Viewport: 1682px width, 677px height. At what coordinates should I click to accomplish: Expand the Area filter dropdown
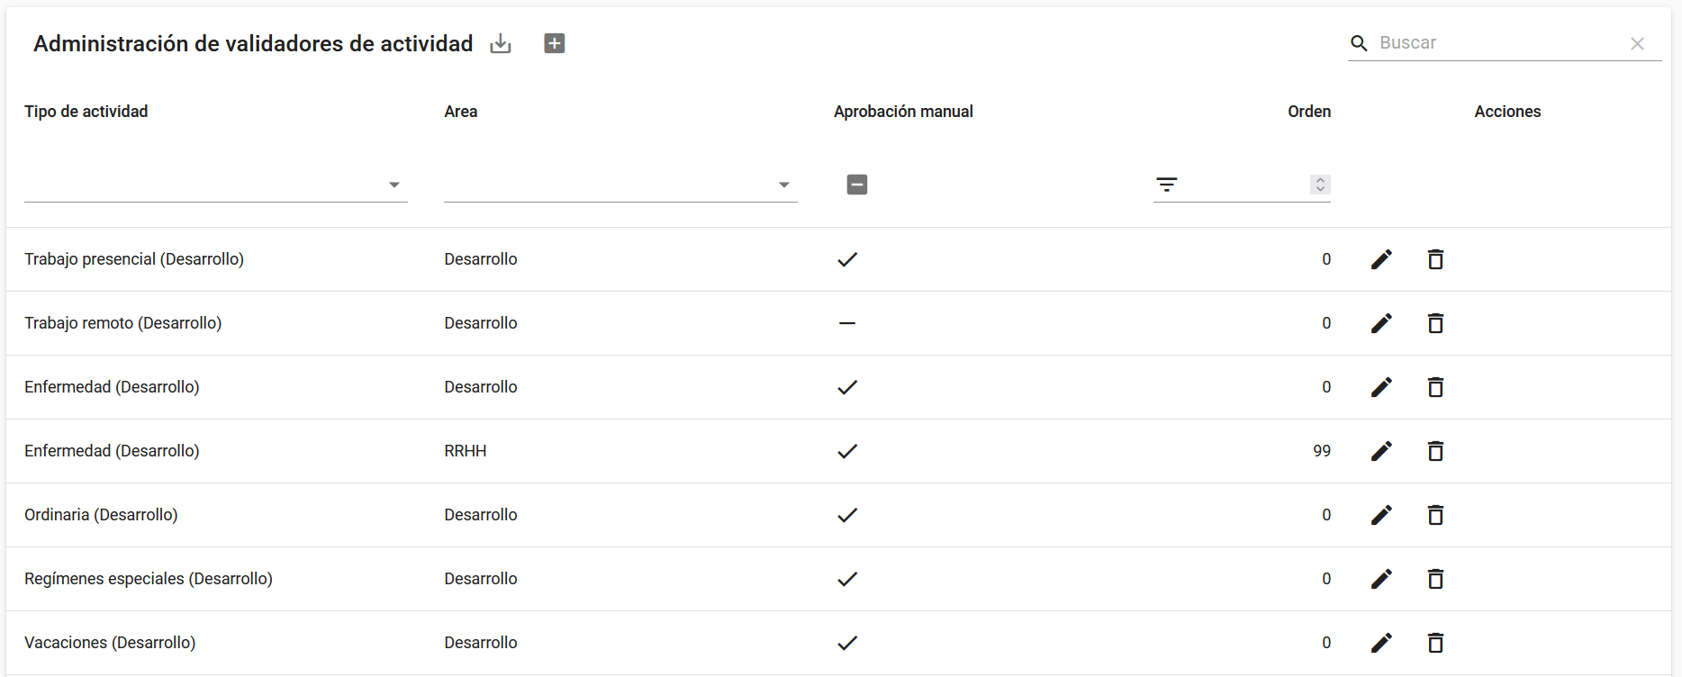(x=783, y=185)
